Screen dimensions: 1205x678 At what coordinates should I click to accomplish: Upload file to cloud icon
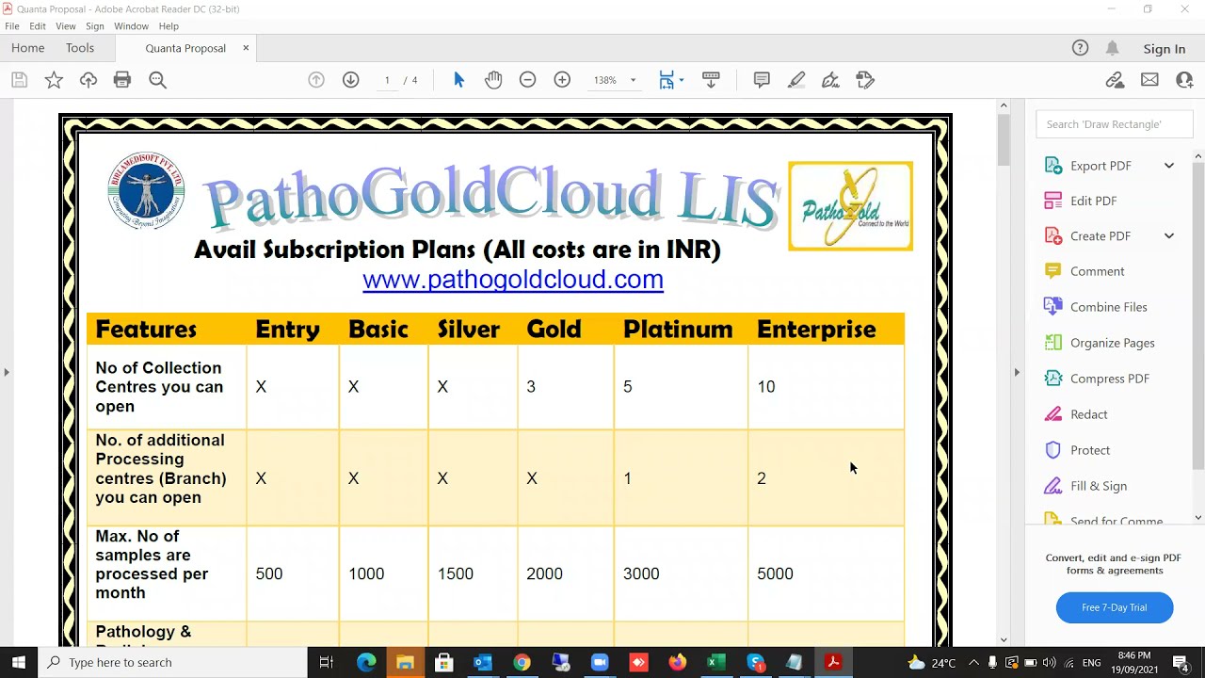(88, 80)
